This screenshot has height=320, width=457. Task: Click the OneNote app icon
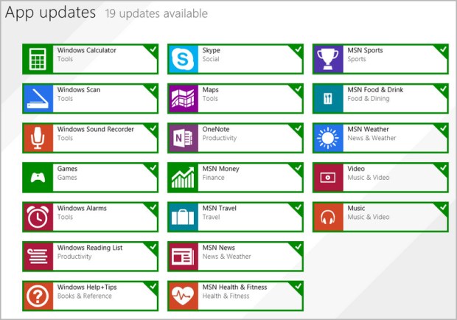[182, 138]
